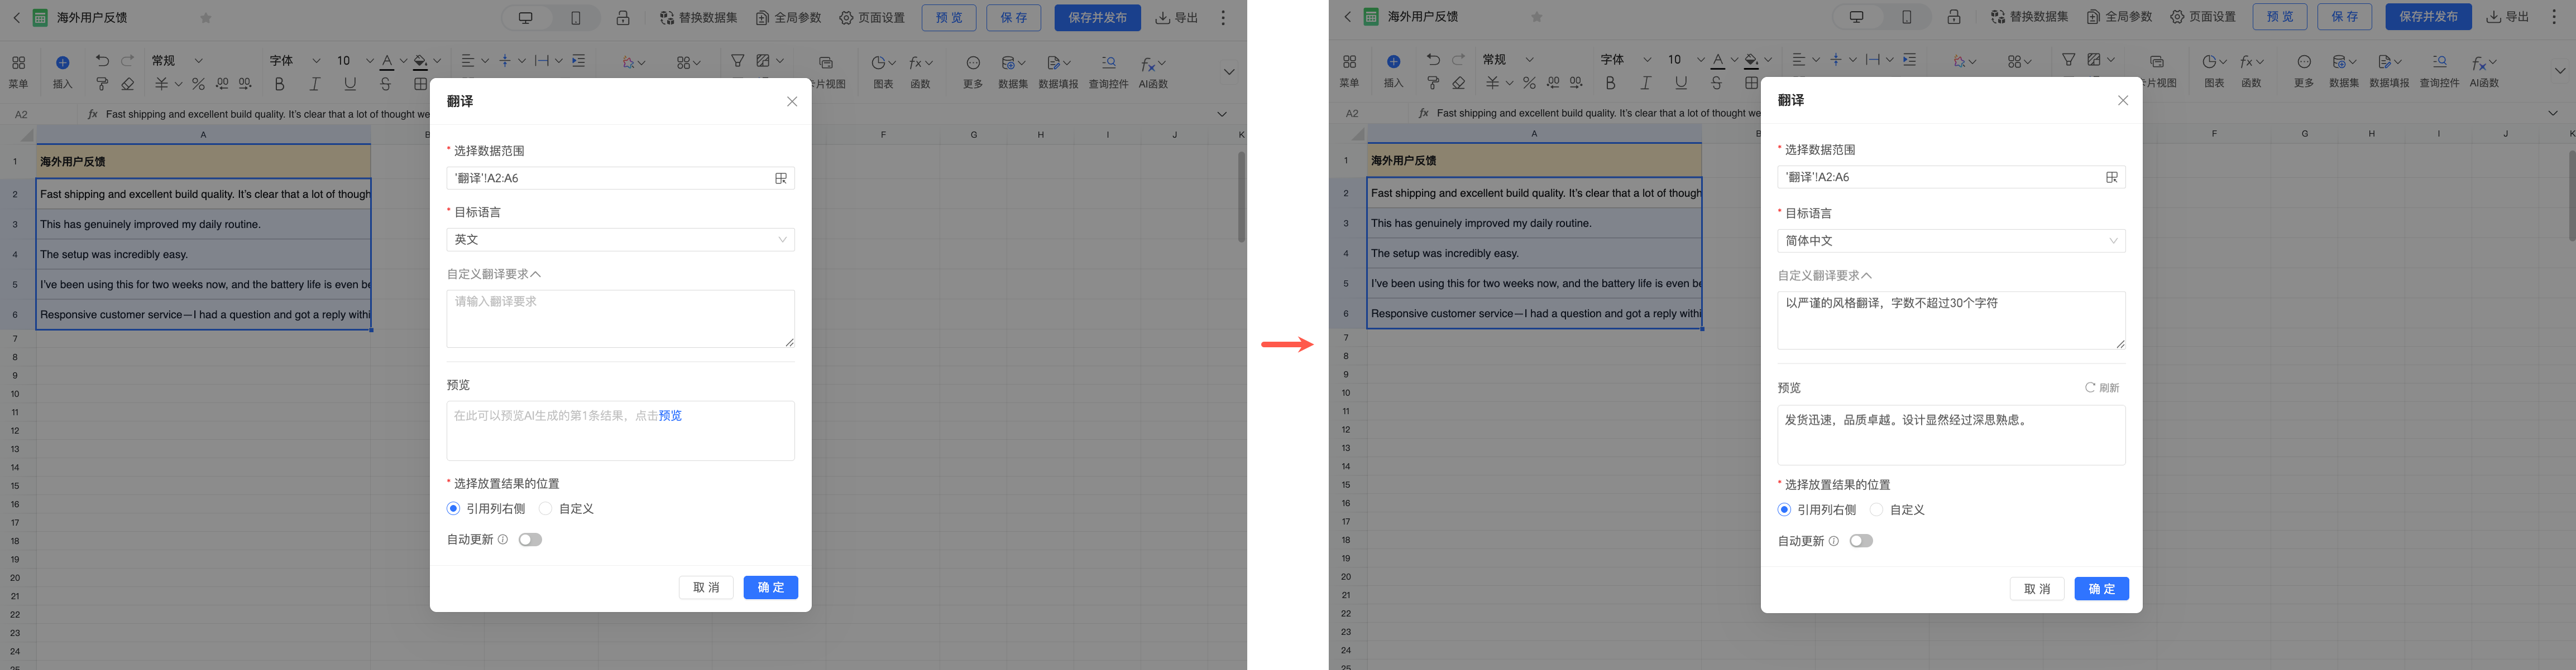Click 全局参数 in the left screenshot header
Screen dimensions: 2576x670
[x=789, y=18]
